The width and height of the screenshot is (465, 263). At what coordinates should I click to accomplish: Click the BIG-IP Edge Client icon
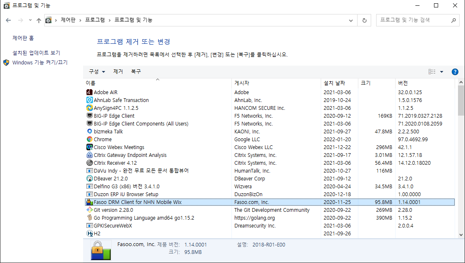[90, 116]
